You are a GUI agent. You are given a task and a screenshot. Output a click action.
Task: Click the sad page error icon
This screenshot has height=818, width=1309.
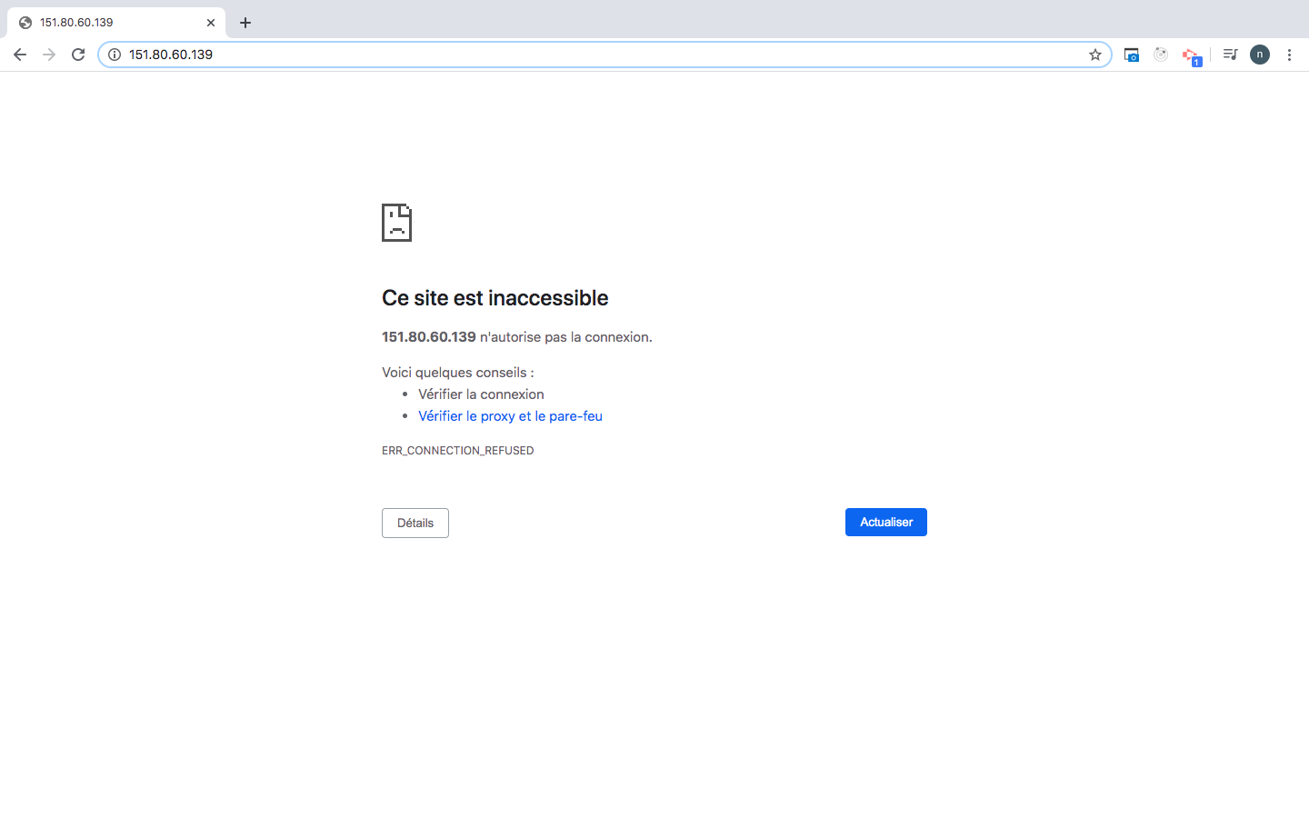396,223
